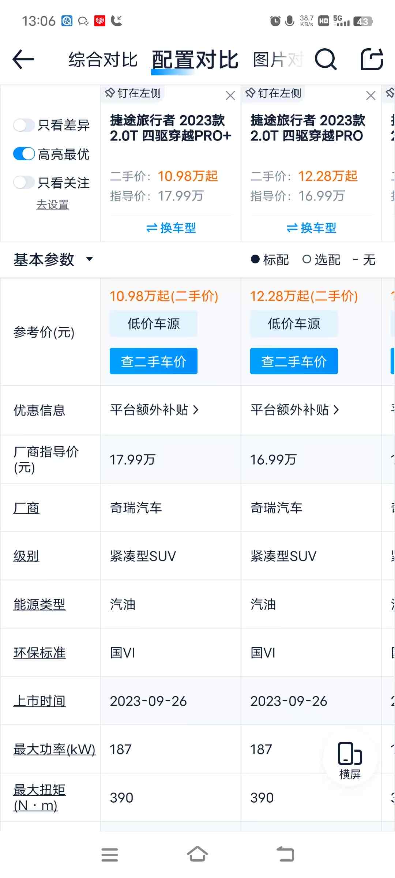The image size is (395, 878).
Task: Tap 查二手车价 for the PRO+ model
Action: click(154, 361)
